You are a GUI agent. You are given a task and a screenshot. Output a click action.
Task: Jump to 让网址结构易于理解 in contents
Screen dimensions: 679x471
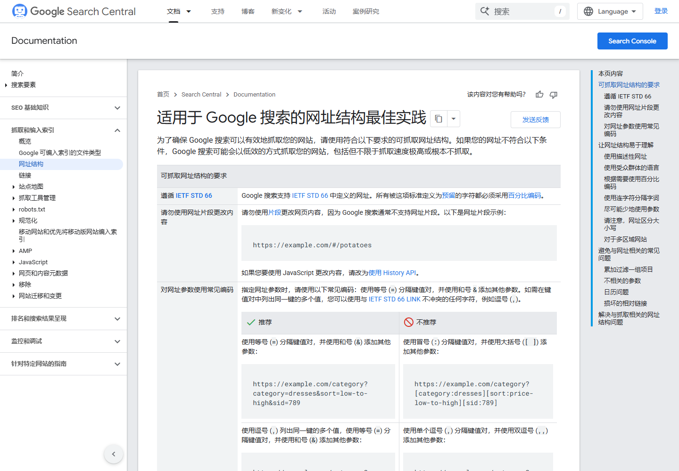point(626,145)
